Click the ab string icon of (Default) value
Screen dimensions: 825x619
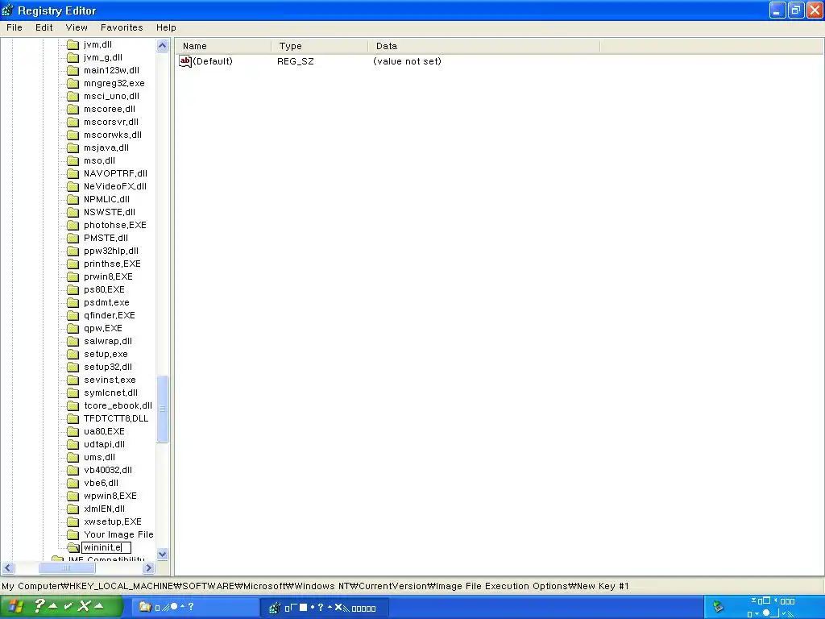pyautogui.click(x=185, y=61)
